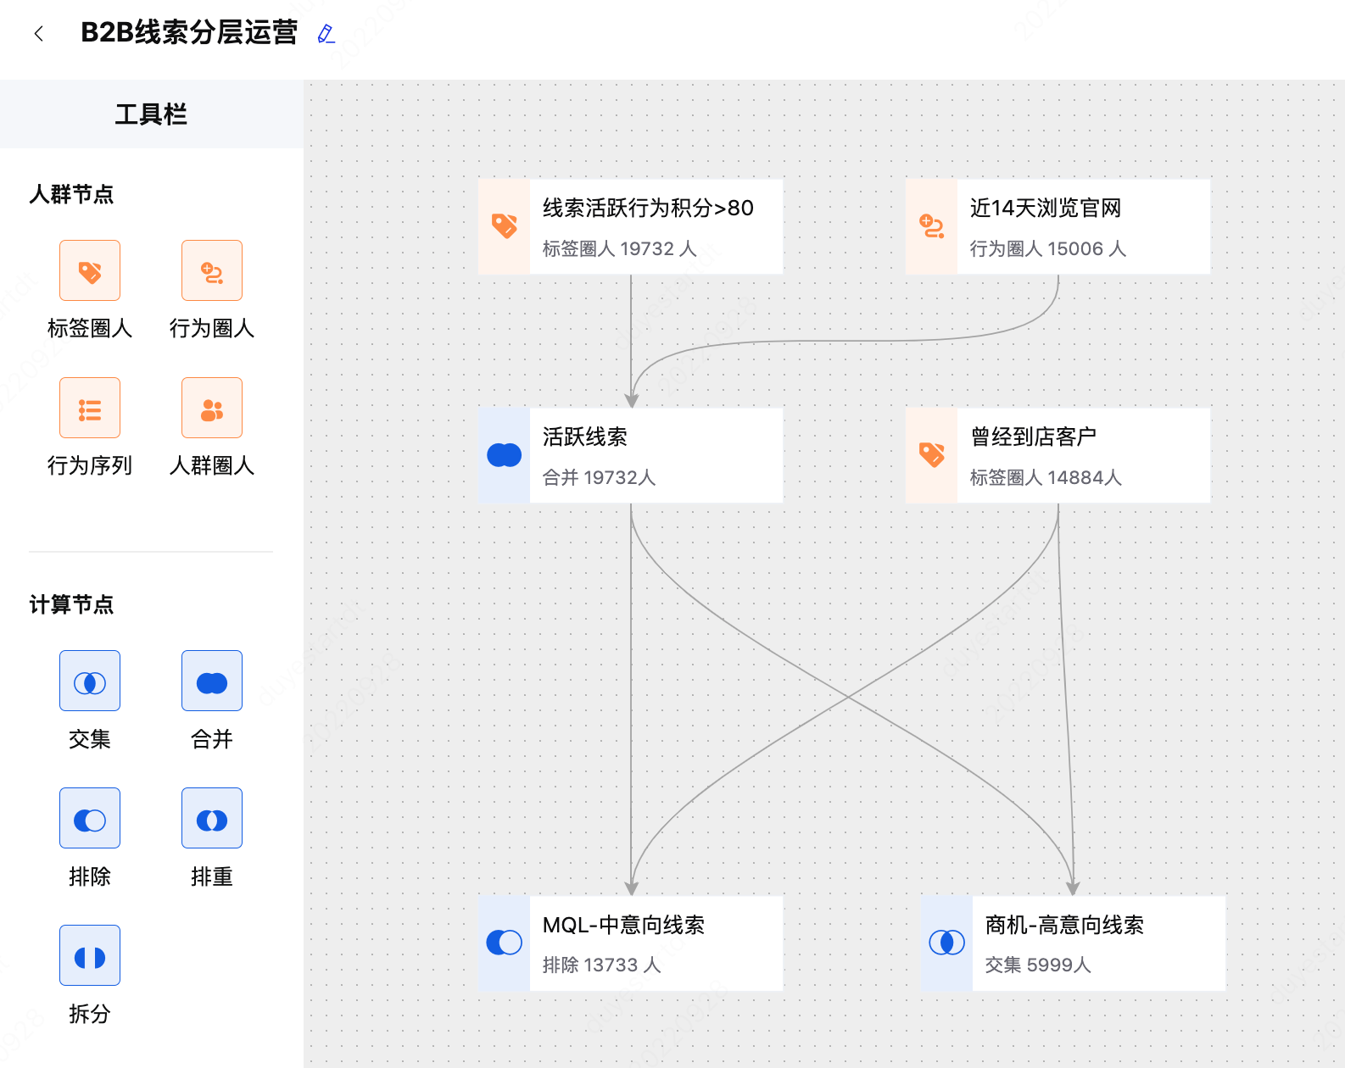The image size is (1345, 1068).
Task: Click the 工具栏 panel header
Action: 151,114
